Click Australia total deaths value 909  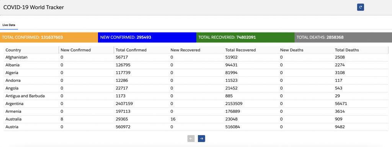click(338, 119)
